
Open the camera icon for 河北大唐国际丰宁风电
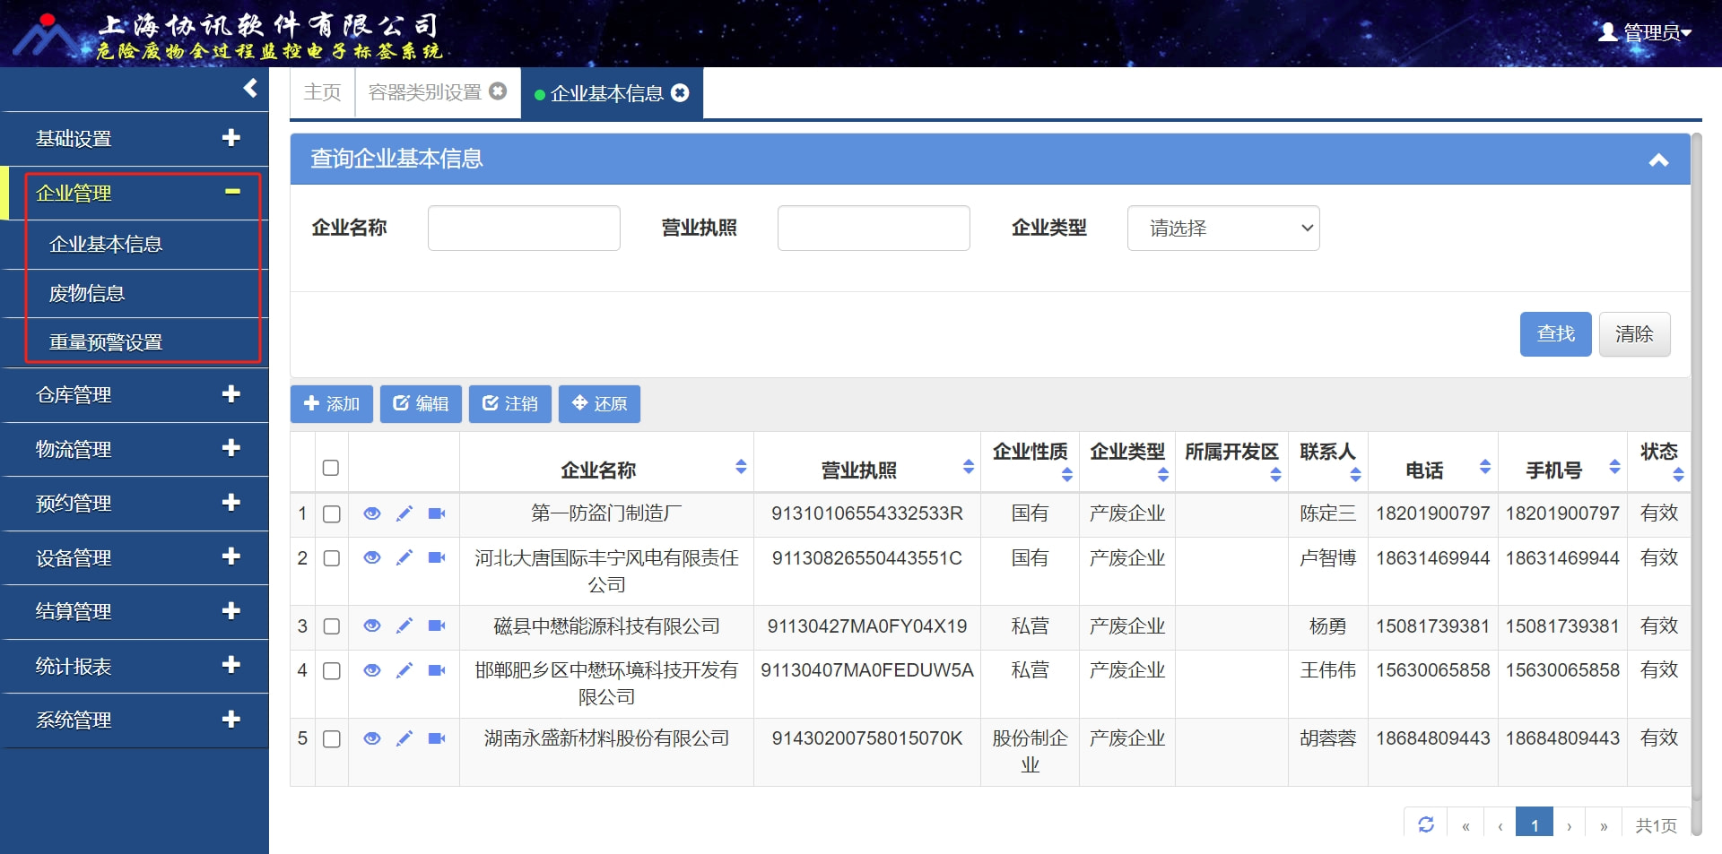437,557
